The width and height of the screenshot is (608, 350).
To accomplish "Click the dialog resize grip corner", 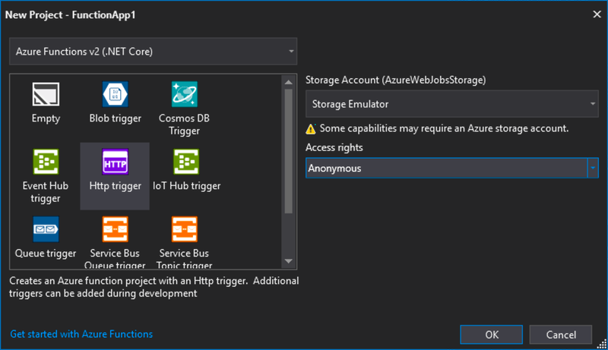I will tap(601, 343).
